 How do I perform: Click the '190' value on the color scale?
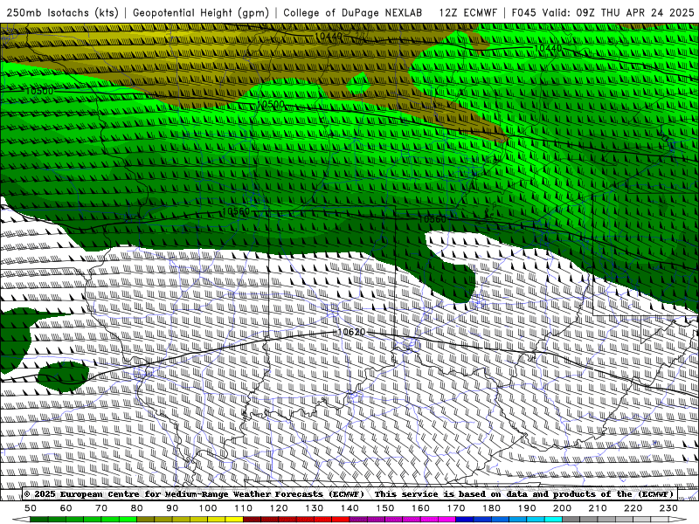pyautogui.click(x=527, y=508)
